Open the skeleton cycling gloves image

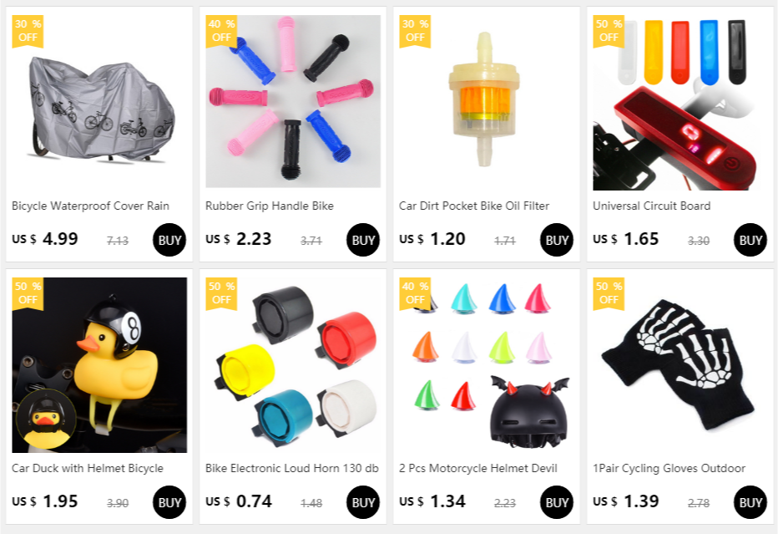tap(680, 365)
